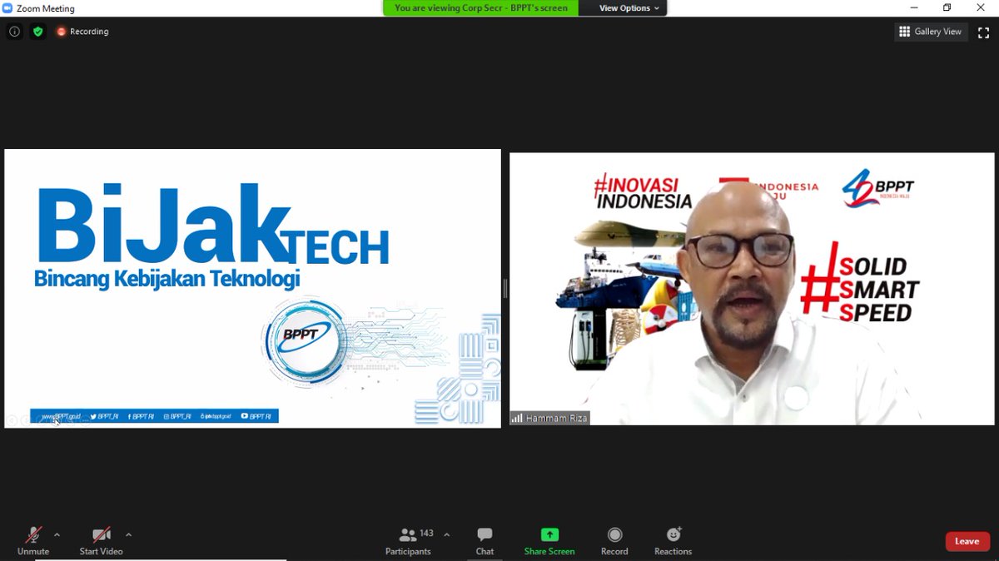Click the divider handle between the panels
The height and width of the screenshot is (561, 999).
pyautogui.click(x=504, y=288)
